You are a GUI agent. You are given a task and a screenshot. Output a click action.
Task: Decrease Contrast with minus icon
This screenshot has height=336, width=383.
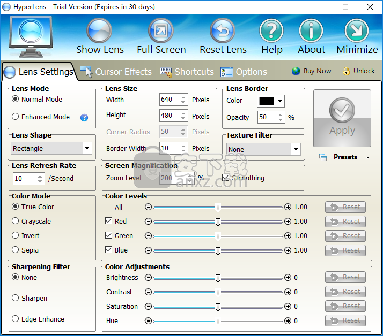coord(148,292)
